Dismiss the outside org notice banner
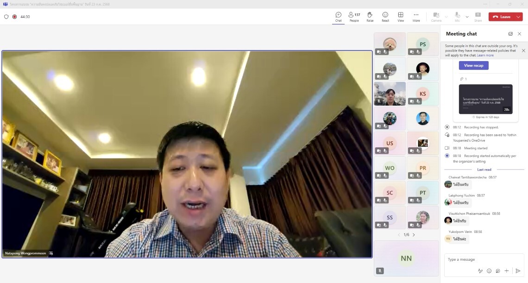This screenshot has height=283, width=528. [x=523, y=50]
